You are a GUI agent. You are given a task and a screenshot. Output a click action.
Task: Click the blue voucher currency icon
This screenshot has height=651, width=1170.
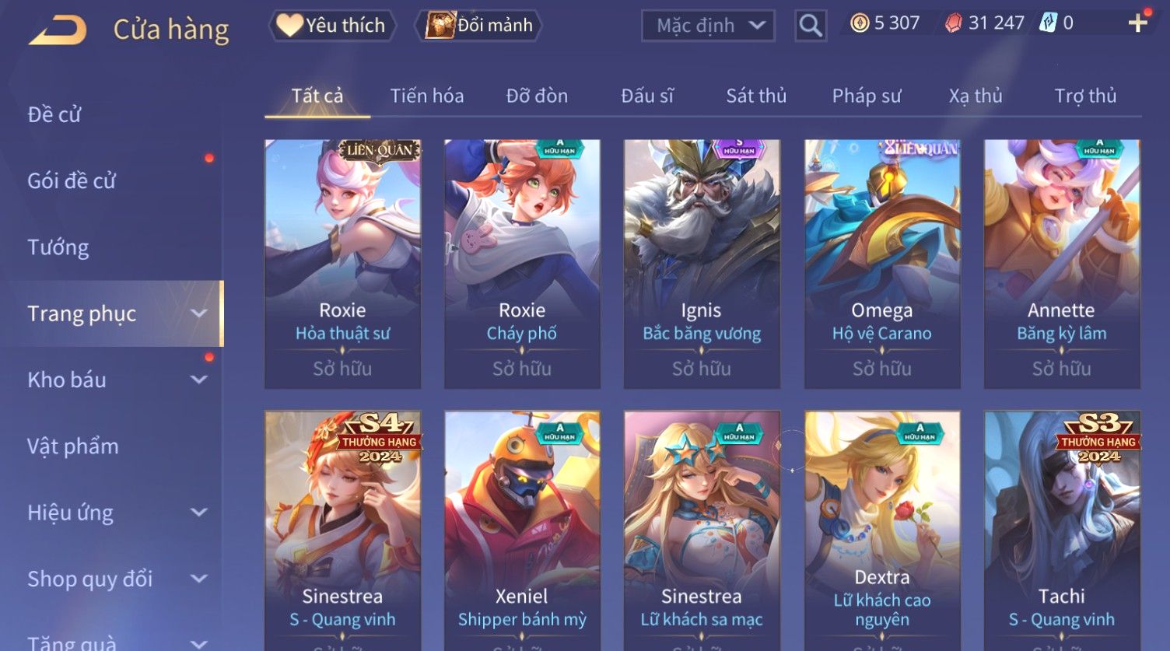[x=1048, y=23]
